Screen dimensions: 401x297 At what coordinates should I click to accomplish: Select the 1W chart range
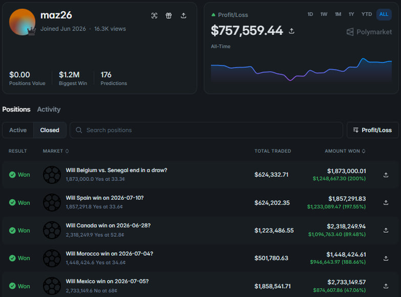point(324,14)
